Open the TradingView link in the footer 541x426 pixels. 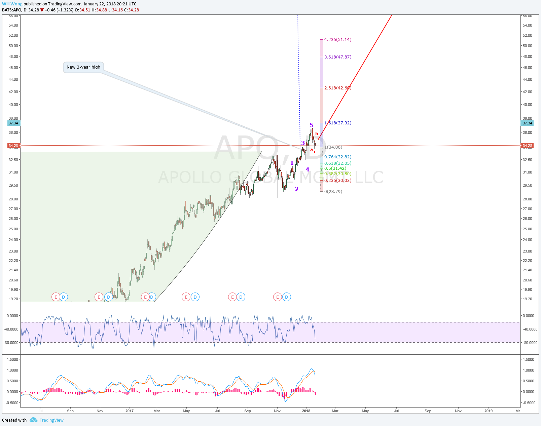51,420
